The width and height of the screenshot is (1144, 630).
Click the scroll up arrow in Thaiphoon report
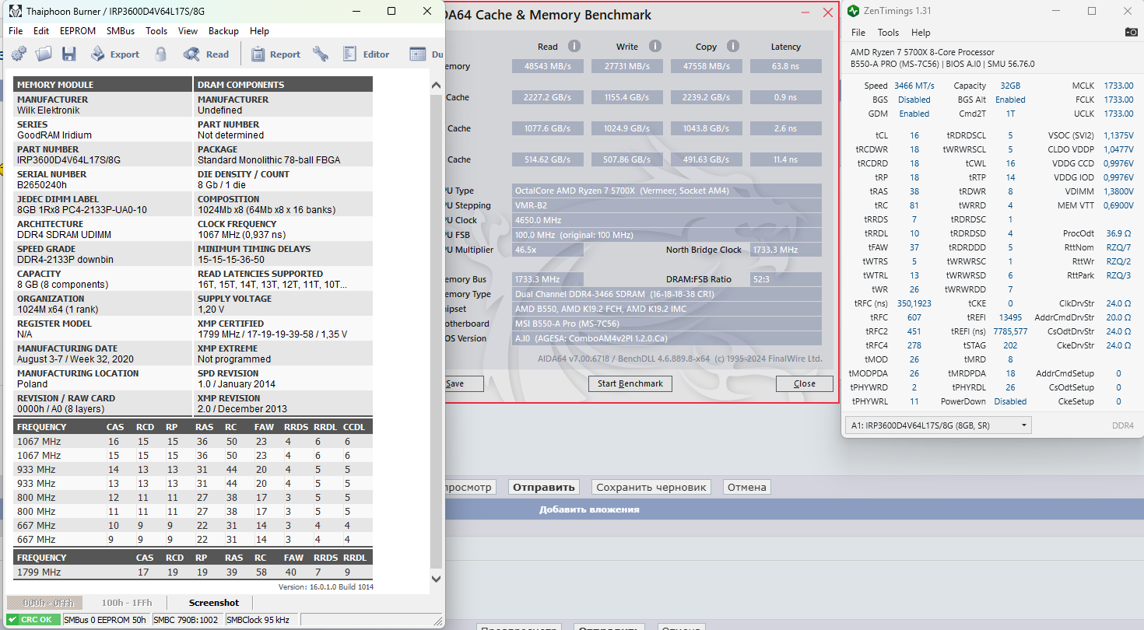tap(436, 86)
